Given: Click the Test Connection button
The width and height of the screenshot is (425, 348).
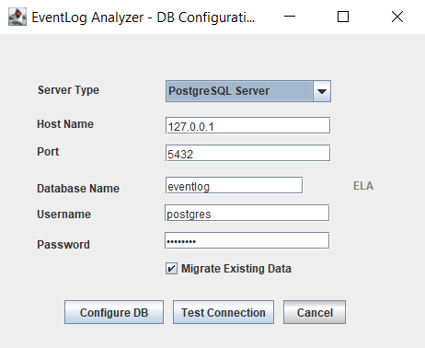Looking at the screenshot, I should (224, 312).
